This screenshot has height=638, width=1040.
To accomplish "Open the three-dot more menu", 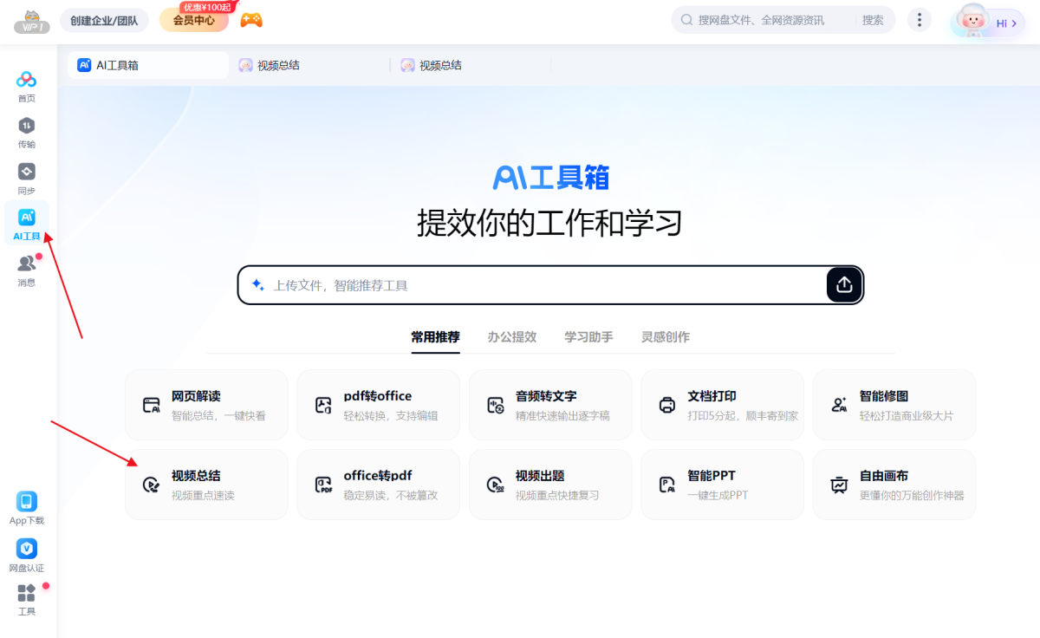I will 919,20.
